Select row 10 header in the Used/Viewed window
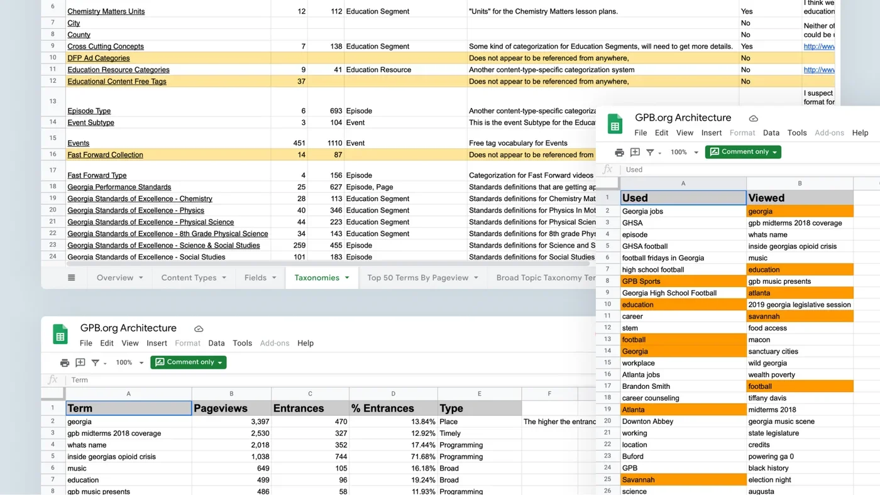The height and width of the screenshot is (495, 880). [608, 305]
